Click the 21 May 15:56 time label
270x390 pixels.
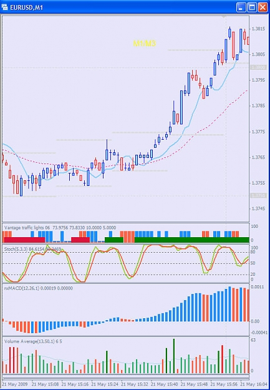tap(224, 384)
